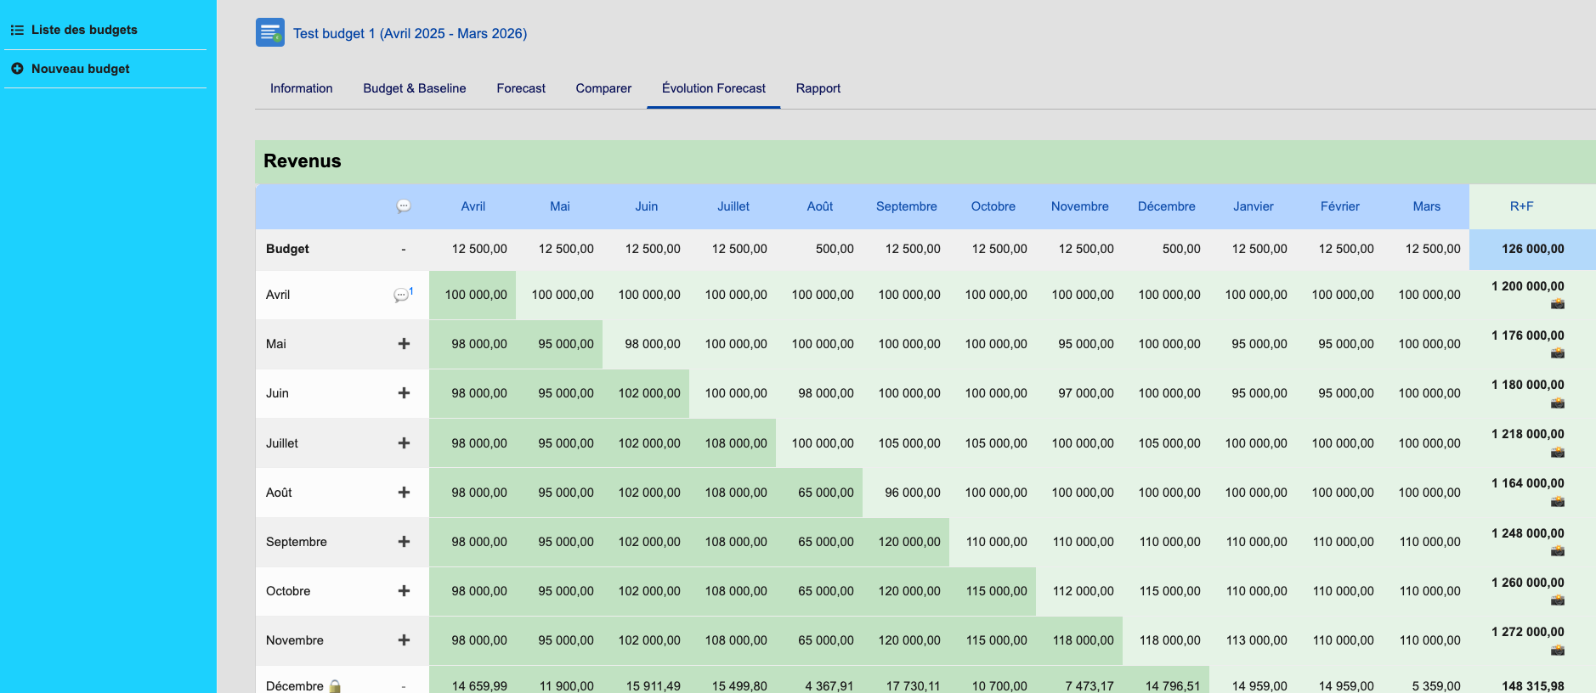Go to the Rapport tab

click(818, 88)
